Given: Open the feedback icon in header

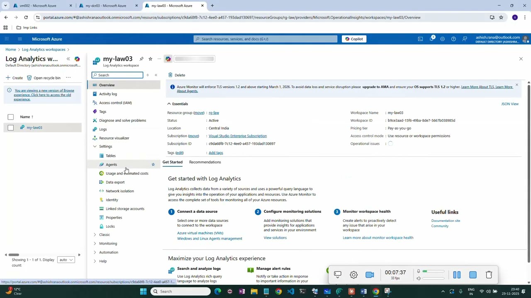Looking at the screenshot, I should (x=465, y=39).
